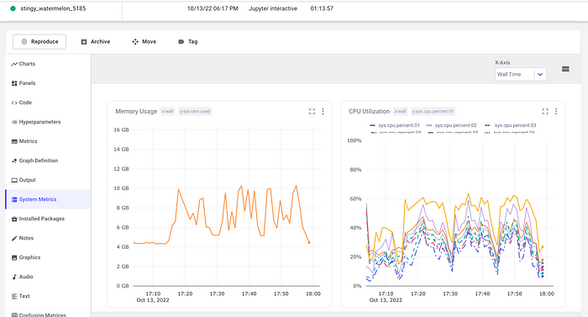The width and height of the screenshot is (588, 317).
Task: Click the Tag icon
Action: (181, 42)
